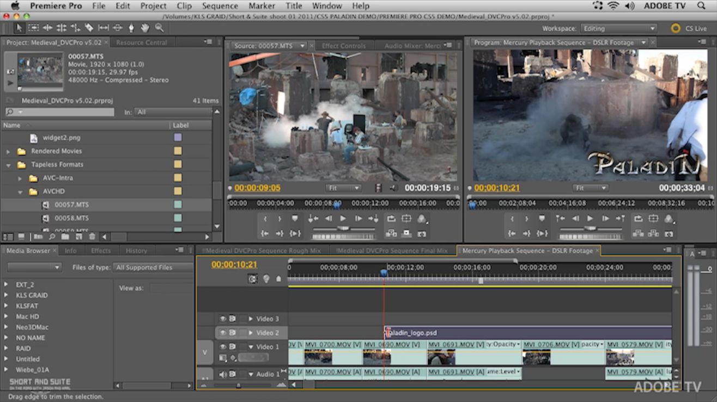Select the Rolling Edit tool

point(62,28)
